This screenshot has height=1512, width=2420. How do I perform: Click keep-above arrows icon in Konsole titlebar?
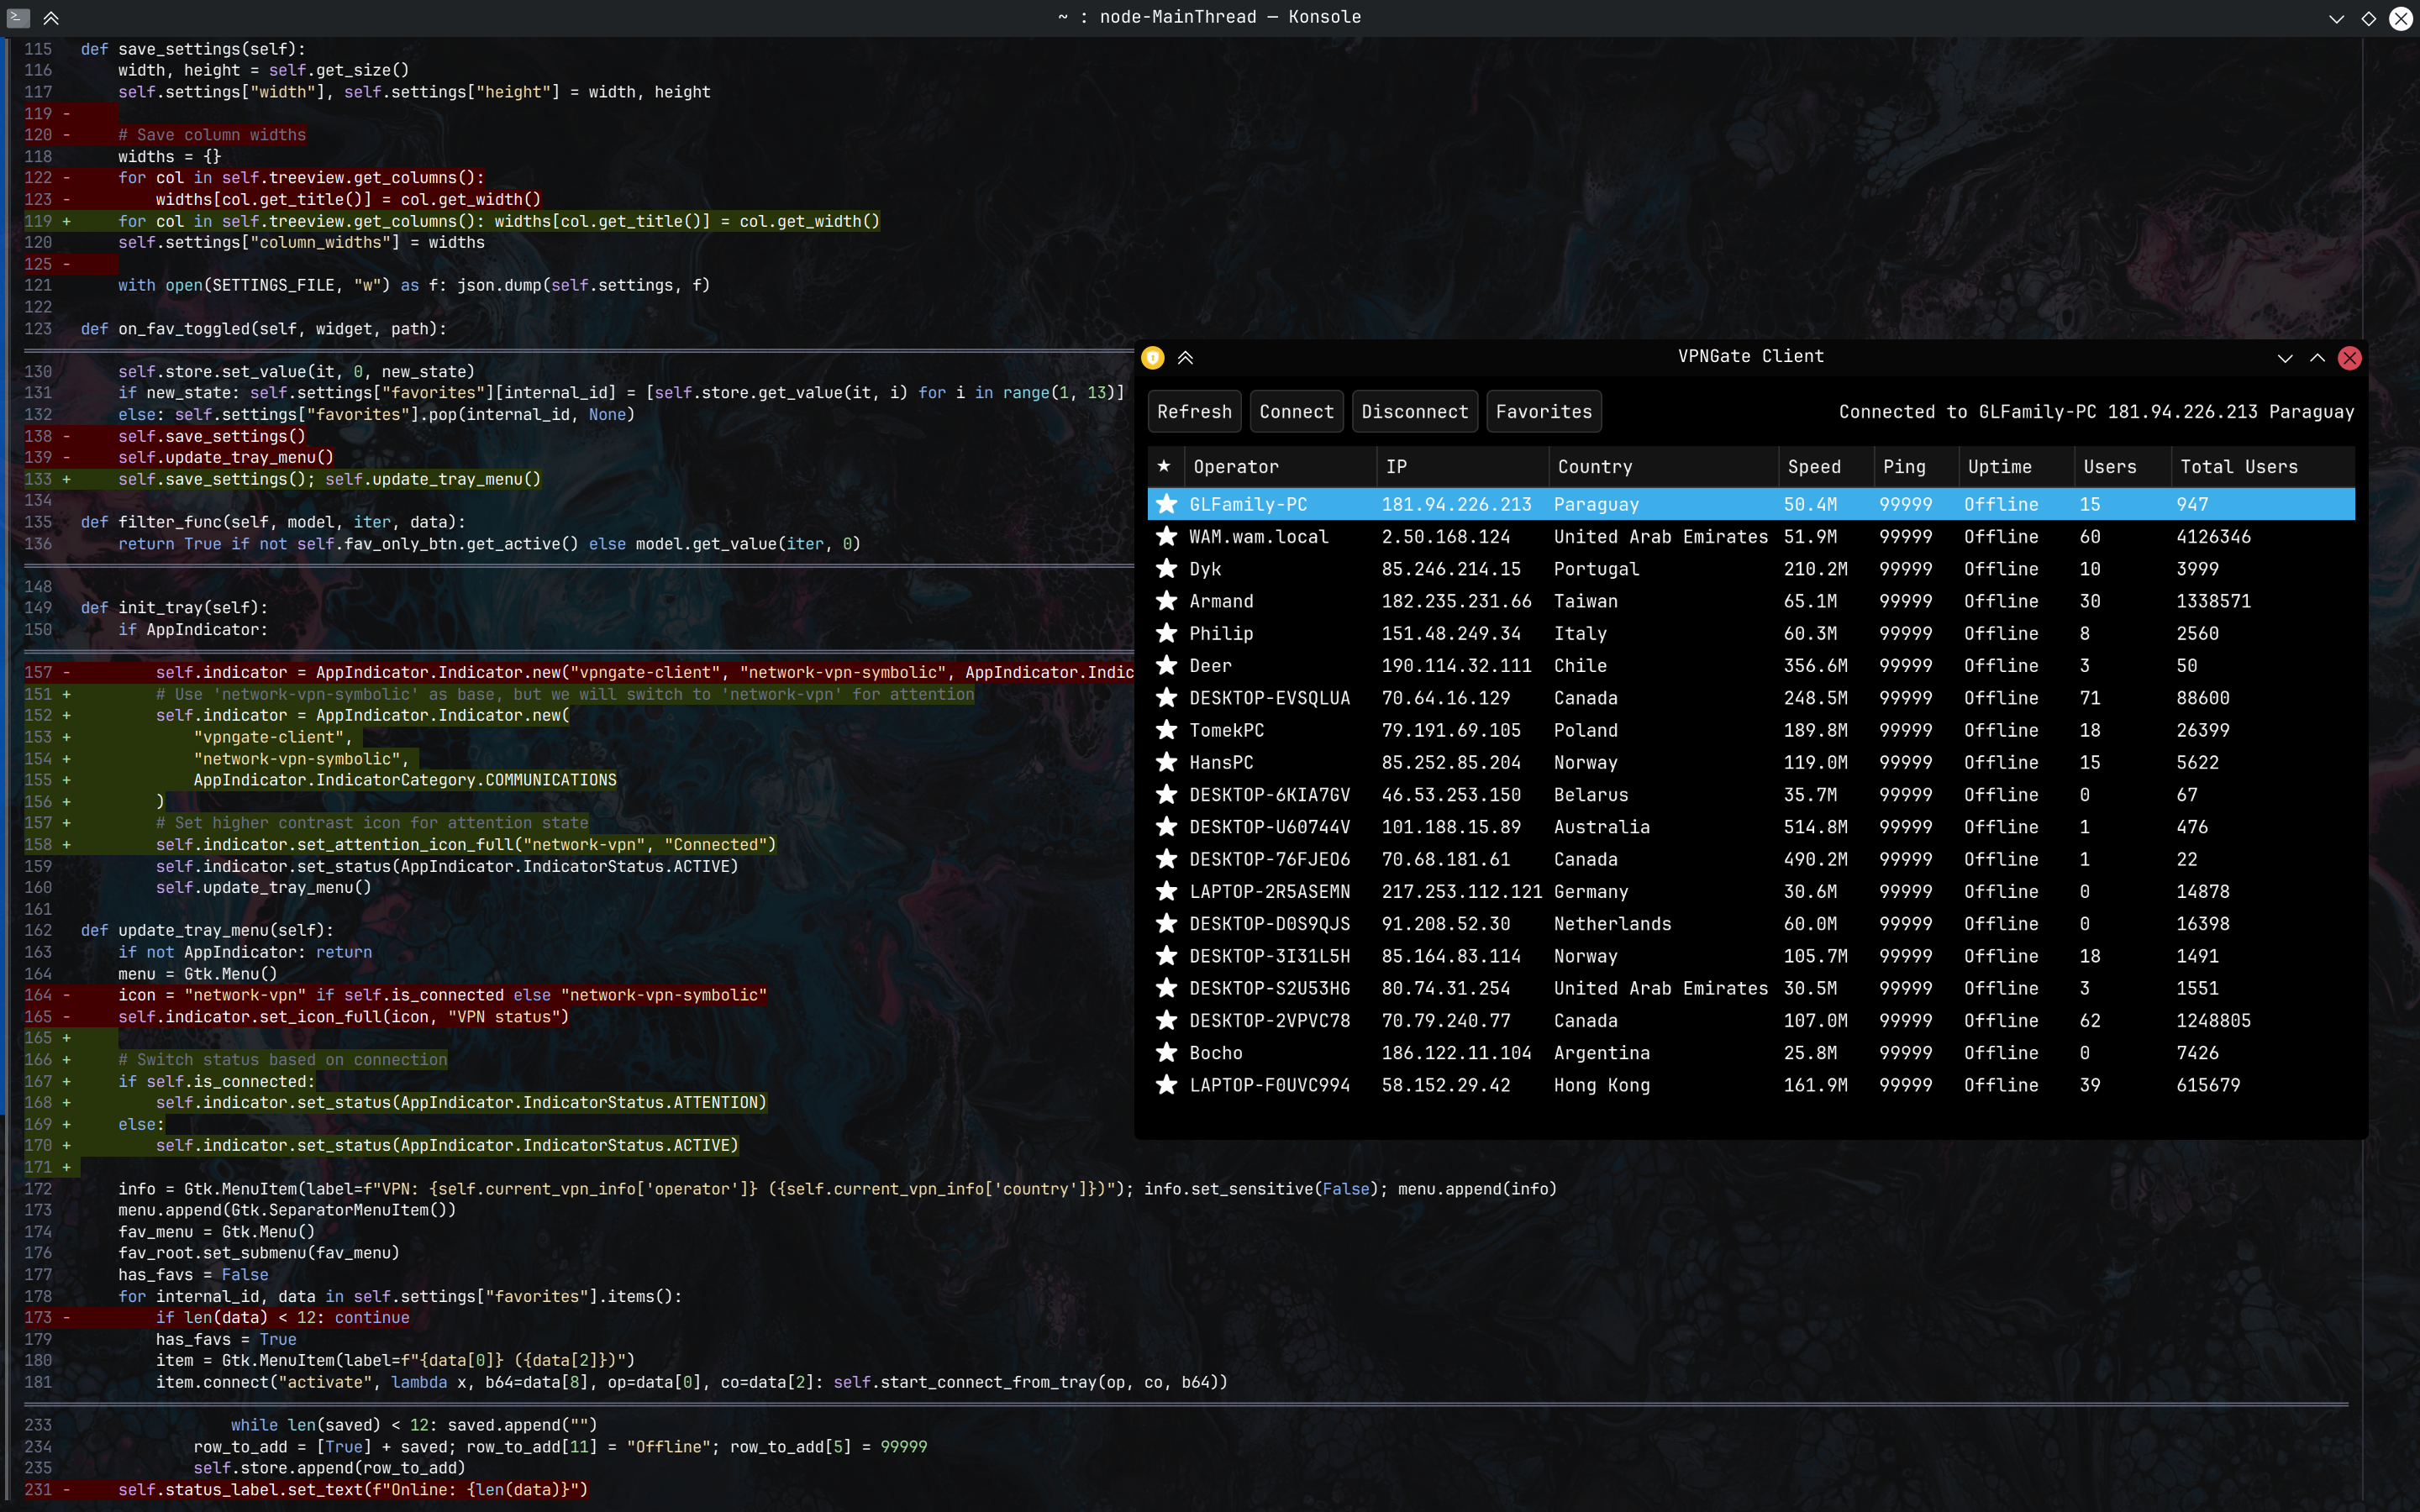tap(51, 17)
